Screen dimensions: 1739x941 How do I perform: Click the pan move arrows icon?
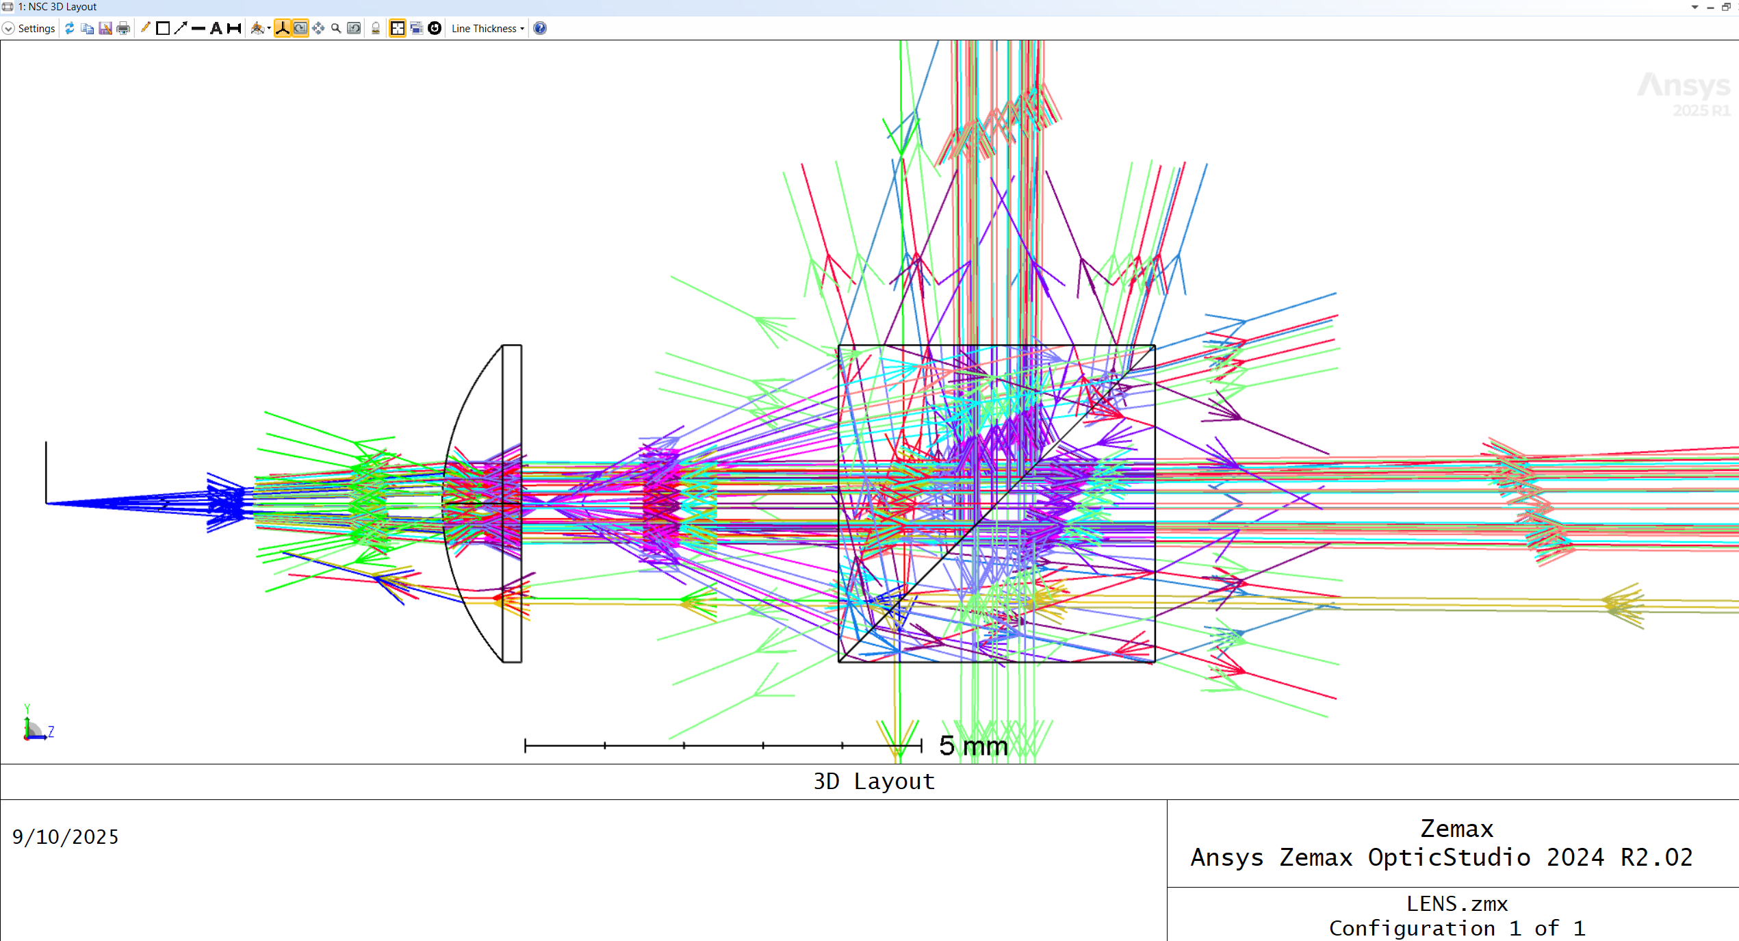coord(318,29)
